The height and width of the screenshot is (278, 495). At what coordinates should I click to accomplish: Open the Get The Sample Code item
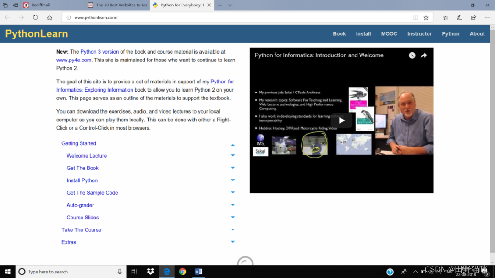[92, 193]
